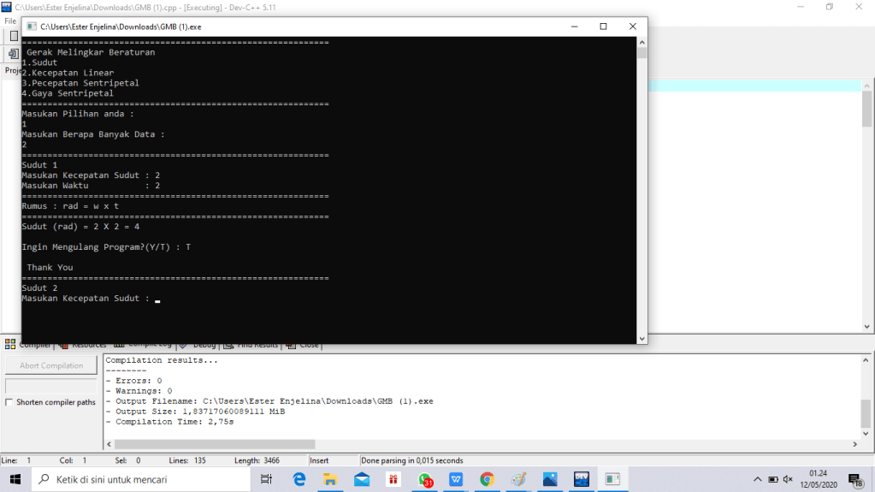Enable Shorten compiler paths checkbox
Screen dimensions: 875x492
point(9,402)
